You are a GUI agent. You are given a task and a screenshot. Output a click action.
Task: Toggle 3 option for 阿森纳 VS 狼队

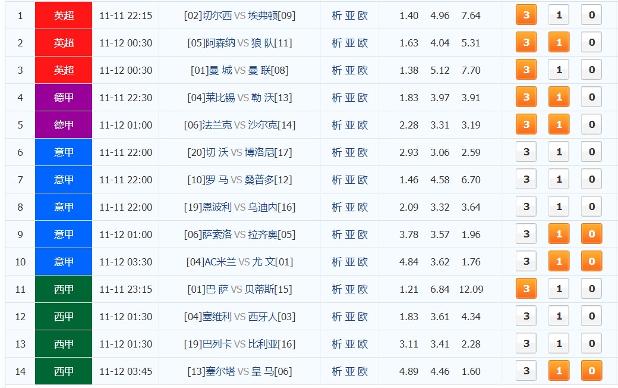point(526,42)
